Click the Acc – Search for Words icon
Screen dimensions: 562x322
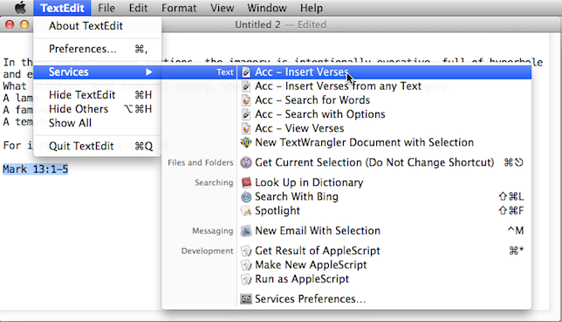coord(246,100)
